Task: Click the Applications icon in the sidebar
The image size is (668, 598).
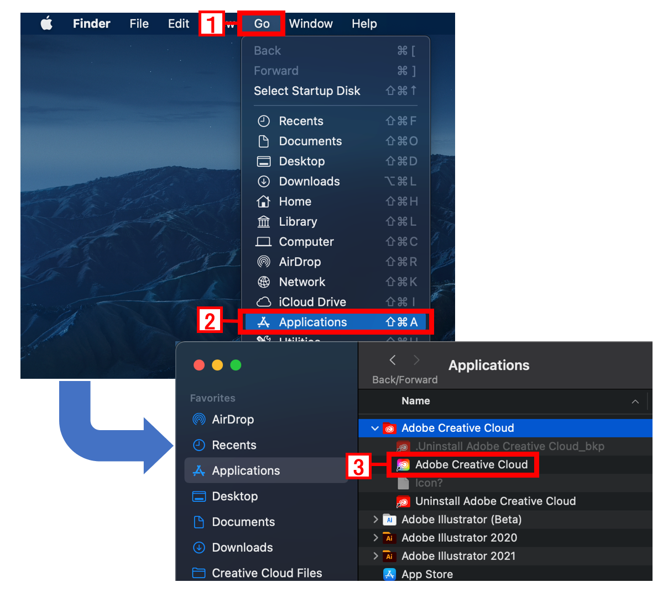Action: [x=199, y=470]
